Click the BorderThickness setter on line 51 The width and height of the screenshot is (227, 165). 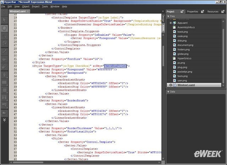[80, 128]
